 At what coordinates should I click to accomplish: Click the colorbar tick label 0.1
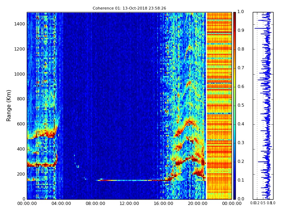pos(241,181)
